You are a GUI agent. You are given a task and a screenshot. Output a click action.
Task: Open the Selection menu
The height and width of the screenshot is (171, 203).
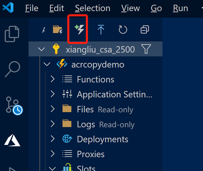click(x=92, y=8)
